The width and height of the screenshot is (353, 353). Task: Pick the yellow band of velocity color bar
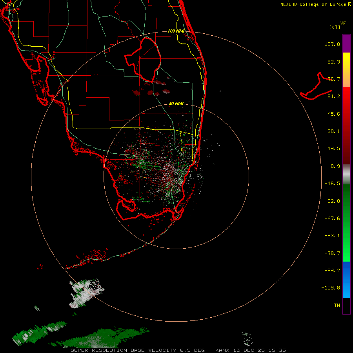pyautogui.click(x=346, y=61)
